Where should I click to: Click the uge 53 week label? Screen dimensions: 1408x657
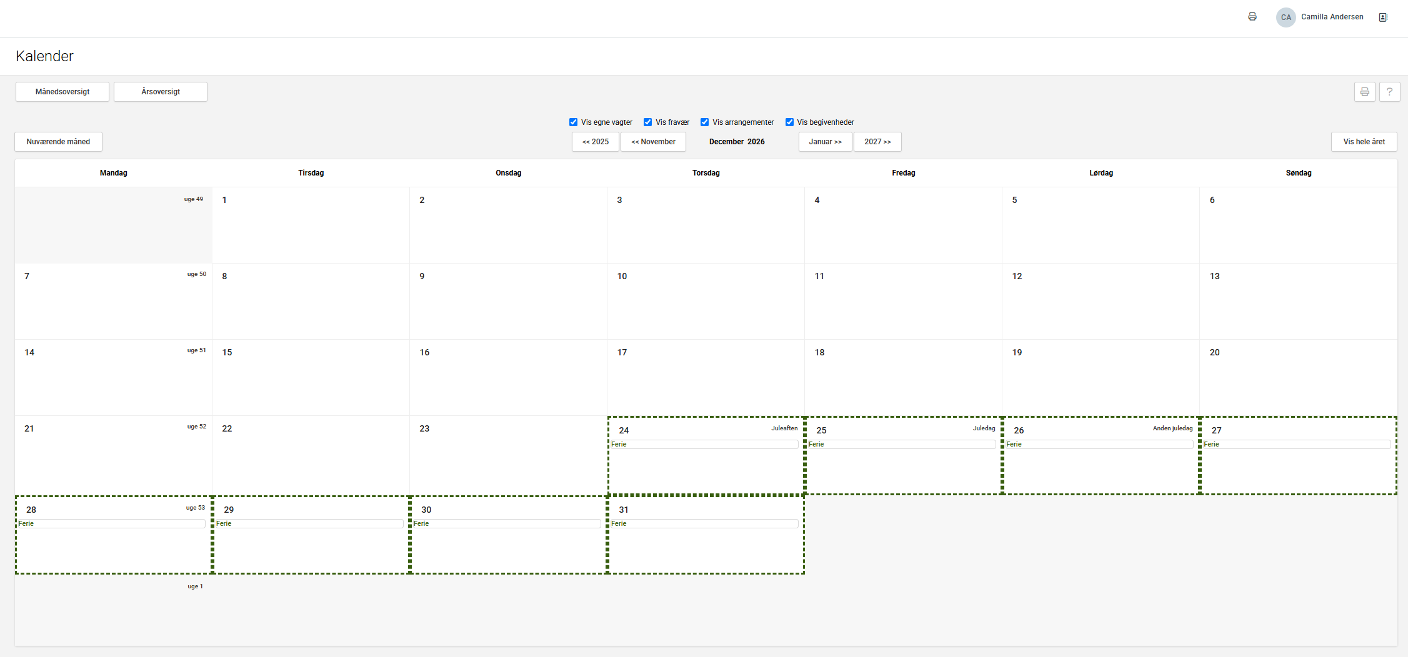coord(196,508)
